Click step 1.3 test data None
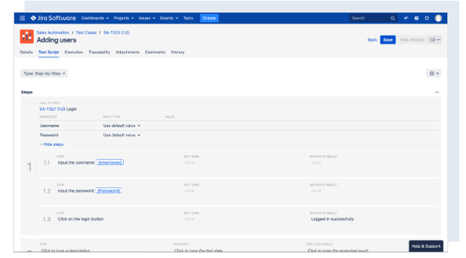The width and height of the screenshot is (466, 258). [x=189, y=219]
